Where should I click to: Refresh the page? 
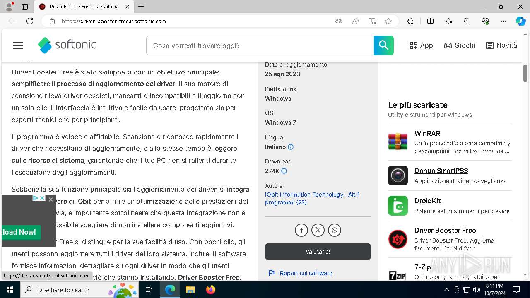coord(30,21)
